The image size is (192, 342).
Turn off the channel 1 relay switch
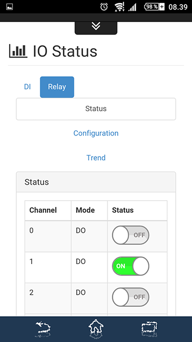(x=131, y=266)
